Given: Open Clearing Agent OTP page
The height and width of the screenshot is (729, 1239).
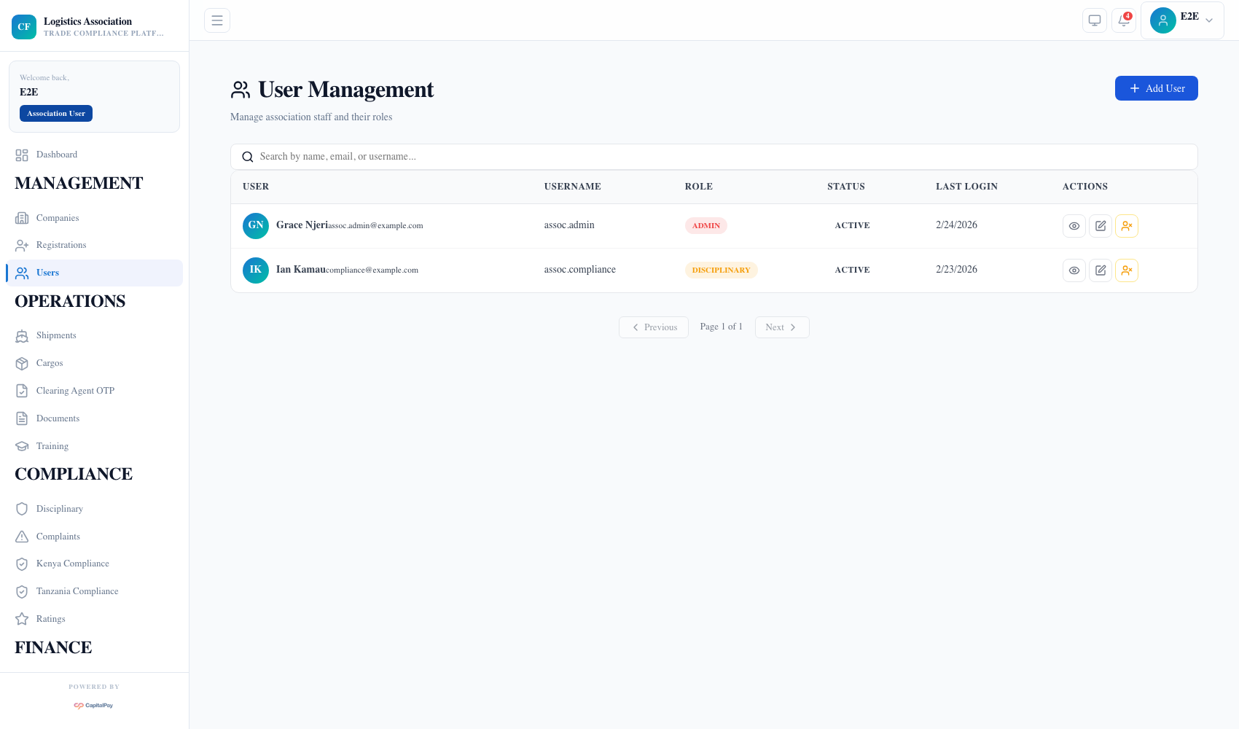Looking at the screenshot, I should (x=75, y=391).
